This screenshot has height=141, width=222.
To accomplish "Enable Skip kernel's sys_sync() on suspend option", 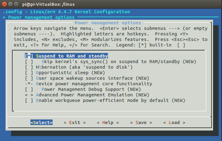I will point(29,62).
